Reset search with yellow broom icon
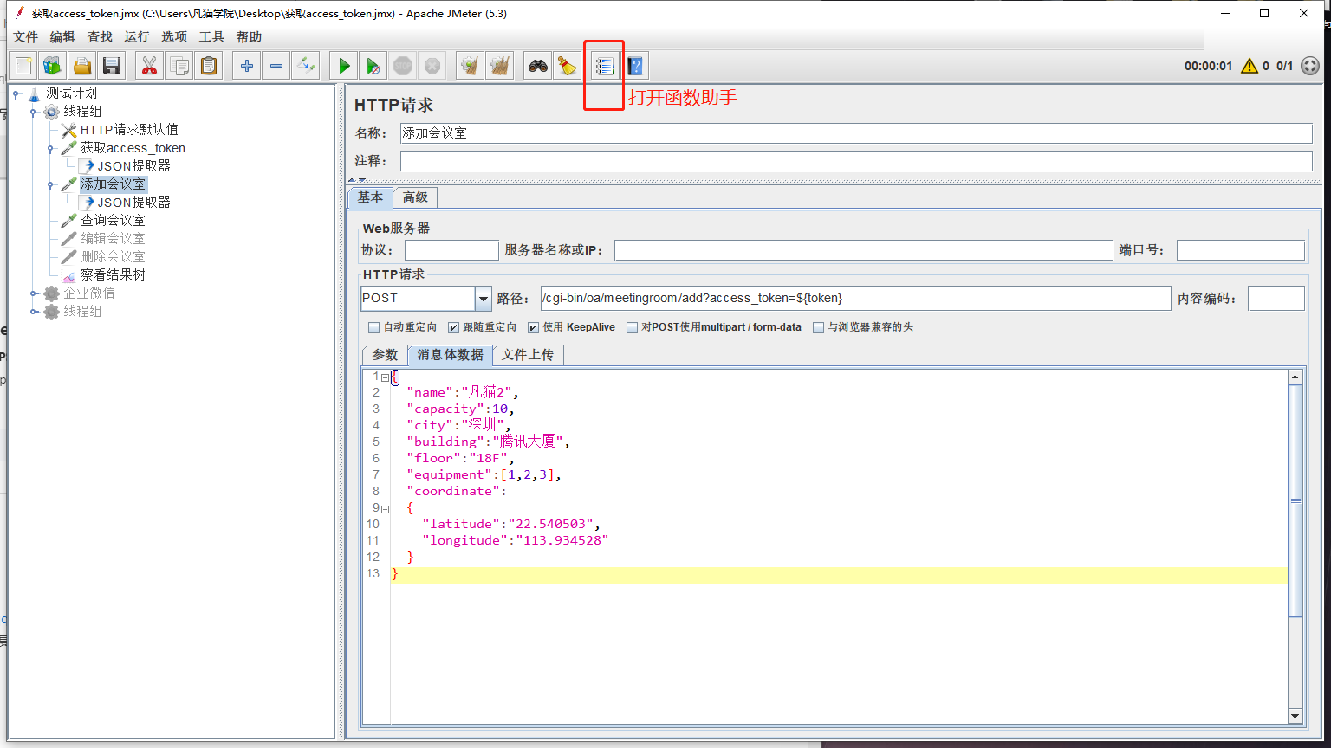The image size is (1331, 748). tap(568, 66)
